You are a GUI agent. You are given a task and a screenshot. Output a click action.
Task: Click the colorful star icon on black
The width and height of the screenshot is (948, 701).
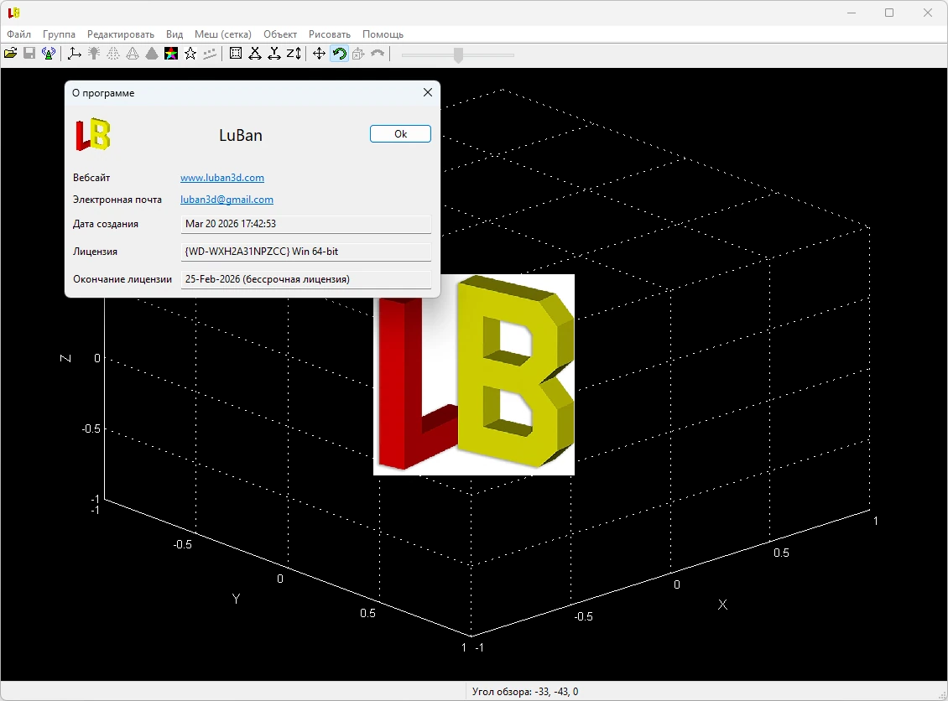tap(171, 54)
